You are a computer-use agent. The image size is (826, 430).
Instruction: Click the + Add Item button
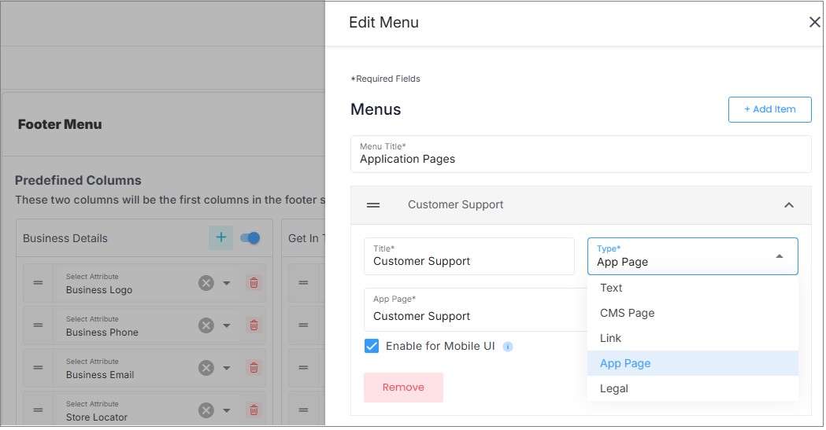(x=769, y=110)
